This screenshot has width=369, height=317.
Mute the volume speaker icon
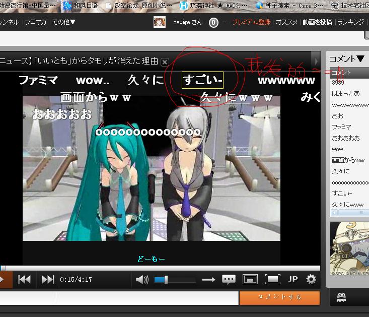[142, 280]
